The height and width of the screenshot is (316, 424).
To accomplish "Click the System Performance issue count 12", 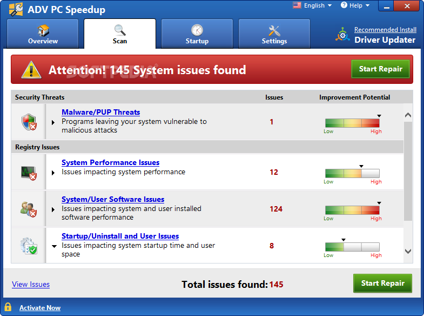I will point(274,172).
